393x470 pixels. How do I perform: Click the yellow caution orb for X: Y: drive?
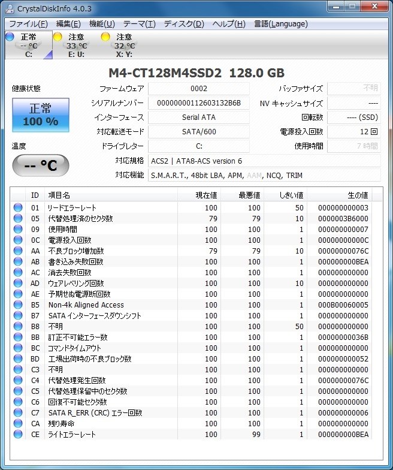point(105,37)
